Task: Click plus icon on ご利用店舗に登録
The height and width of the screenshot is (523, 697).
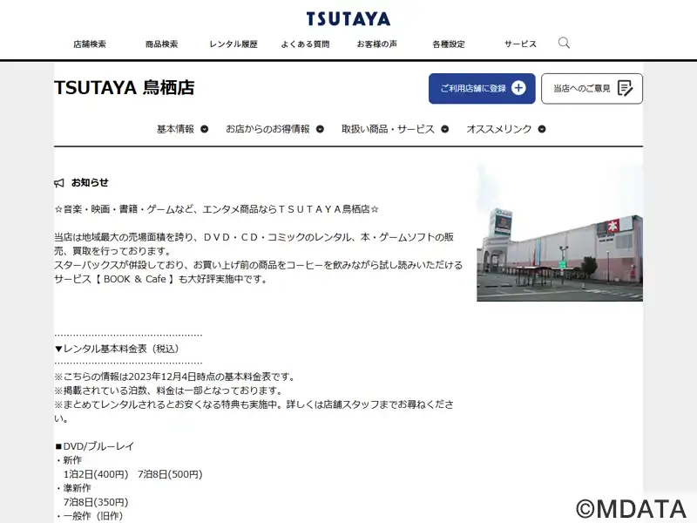Action: (518, 88)
